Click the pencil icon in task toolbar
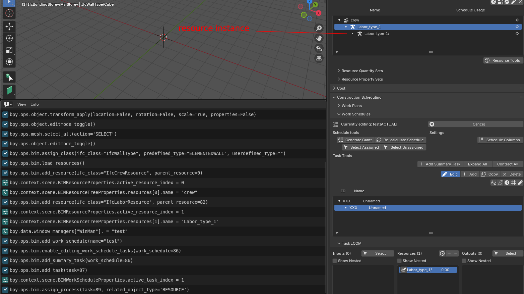Viewport: 524px width, 294px height. click(520, 183)
